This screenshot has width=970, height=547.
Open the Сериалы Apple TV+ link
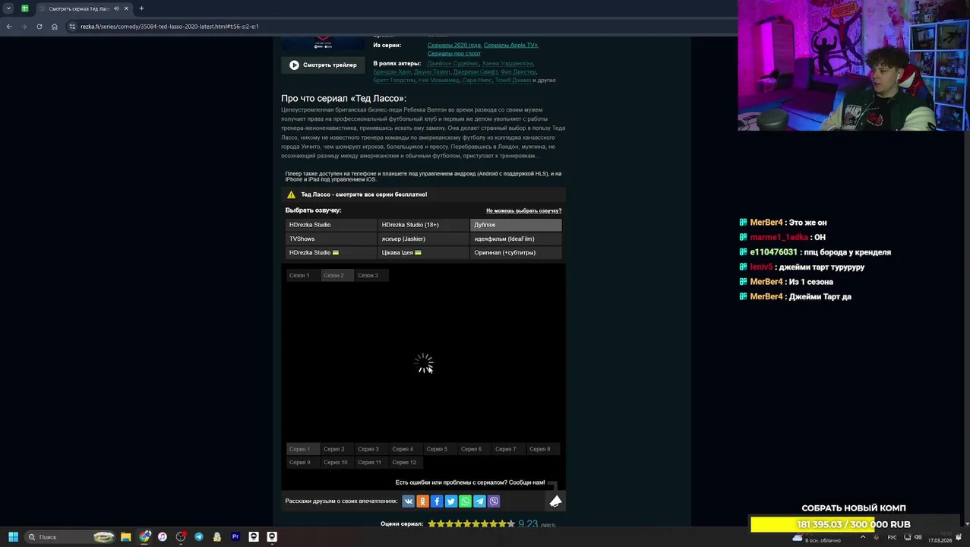(x=511, y=45)
